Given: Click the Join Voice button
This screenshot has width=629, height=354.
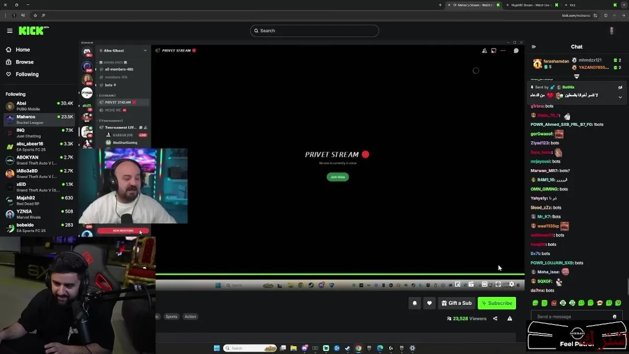Looking at the screenshot, I should 338,177.
